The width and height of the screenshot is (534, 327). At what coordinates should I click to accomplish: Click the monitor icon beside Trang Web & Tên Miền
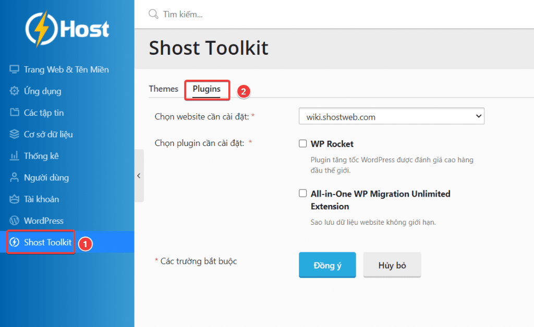click(14, 69)
